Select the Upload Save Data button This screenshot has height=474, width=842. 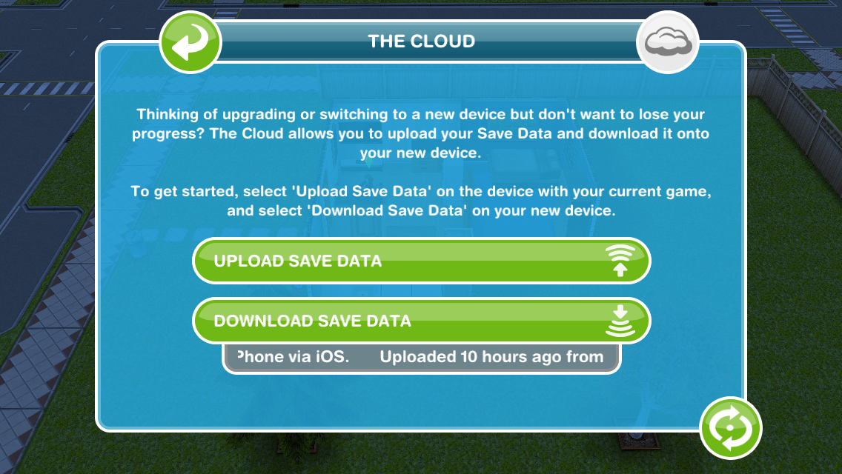coord(422,261)
